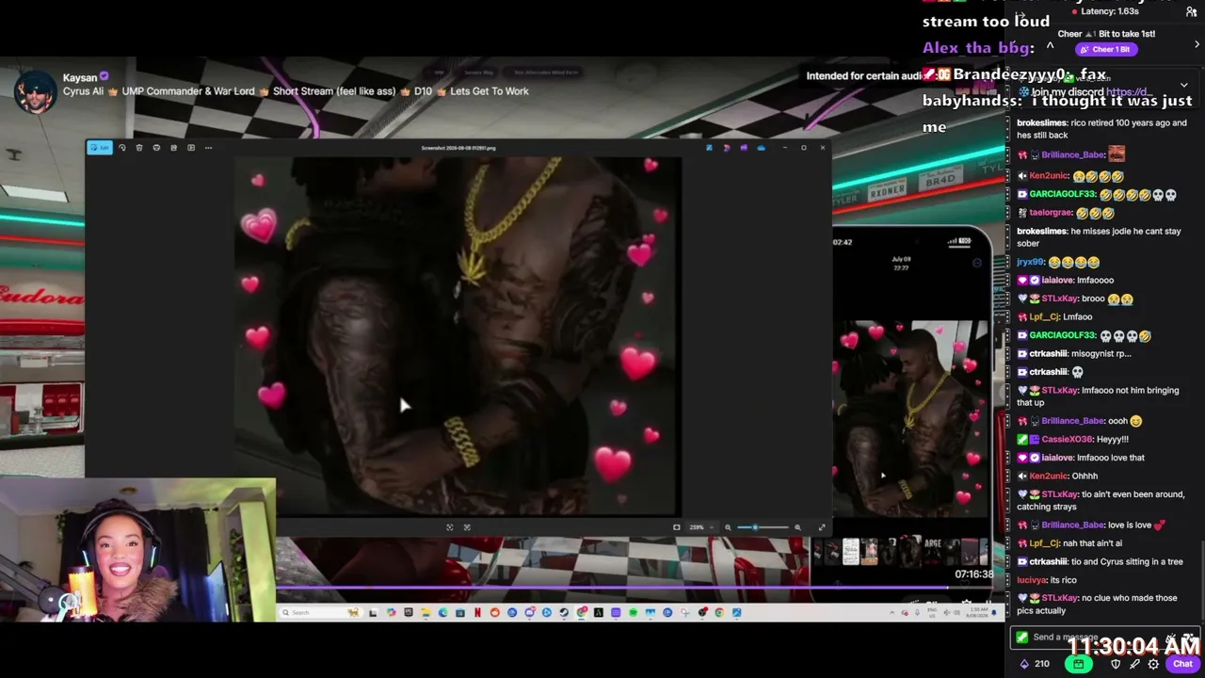1205x678 pixels.
Task: Enter fullscreen view in Photos viewer
Action: point(822,527)
